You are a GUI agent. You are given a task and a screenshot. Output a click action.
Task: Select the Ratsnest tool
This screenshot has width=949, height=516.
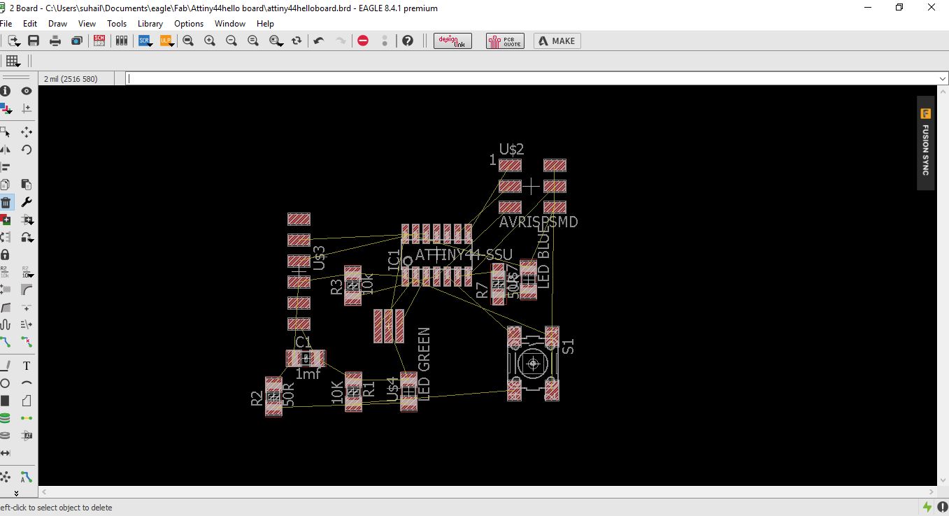click(5, 477)
